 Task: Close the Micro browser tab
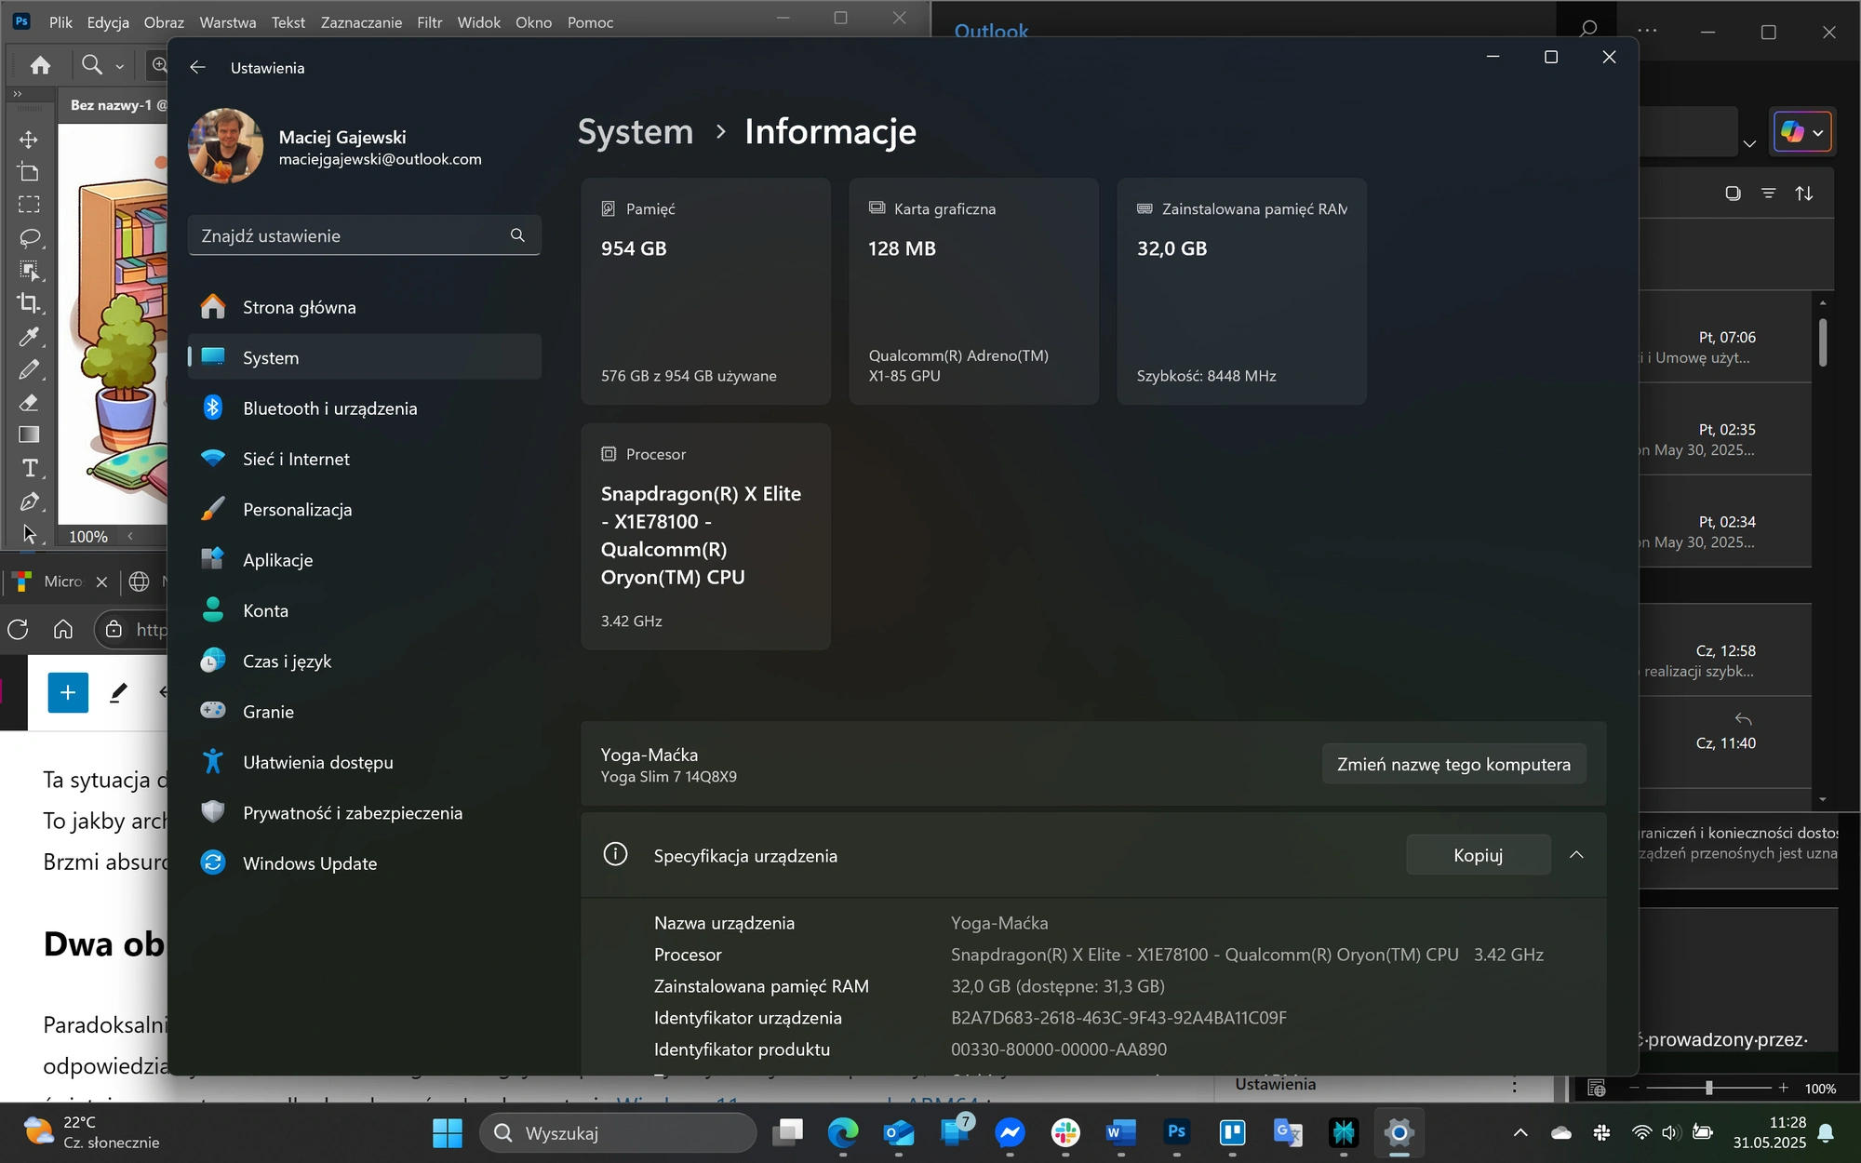tap(101, 581)
